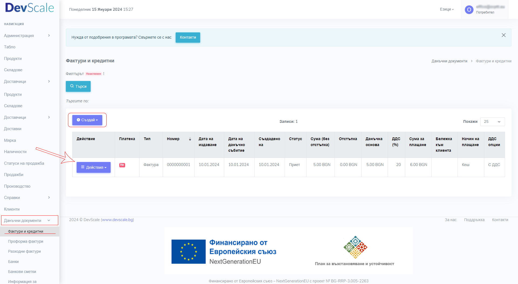Click the date 15 Януари 2024 header
Screen dimensions: 518x284
[x=107, y=9]
